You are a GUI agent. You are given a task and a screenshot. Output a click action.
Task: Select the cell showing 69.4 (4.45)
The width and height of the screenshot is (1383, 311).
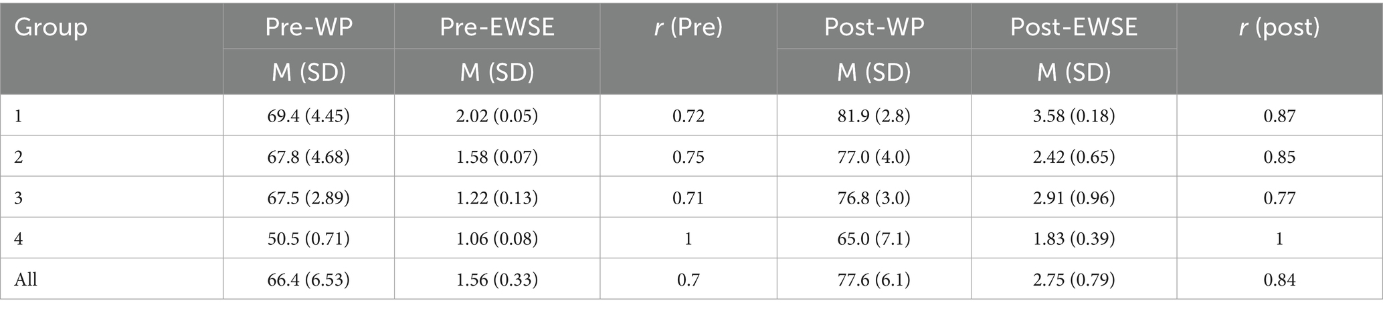tap(308, 116)
